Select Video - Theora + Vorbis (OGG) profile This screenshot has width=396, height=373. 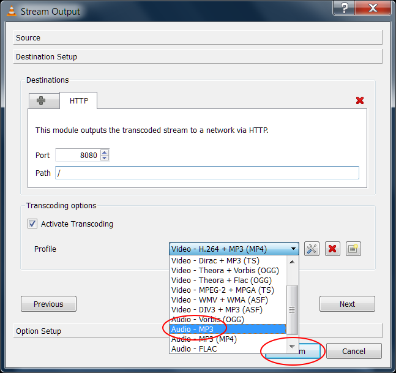[x=228, y=270]
